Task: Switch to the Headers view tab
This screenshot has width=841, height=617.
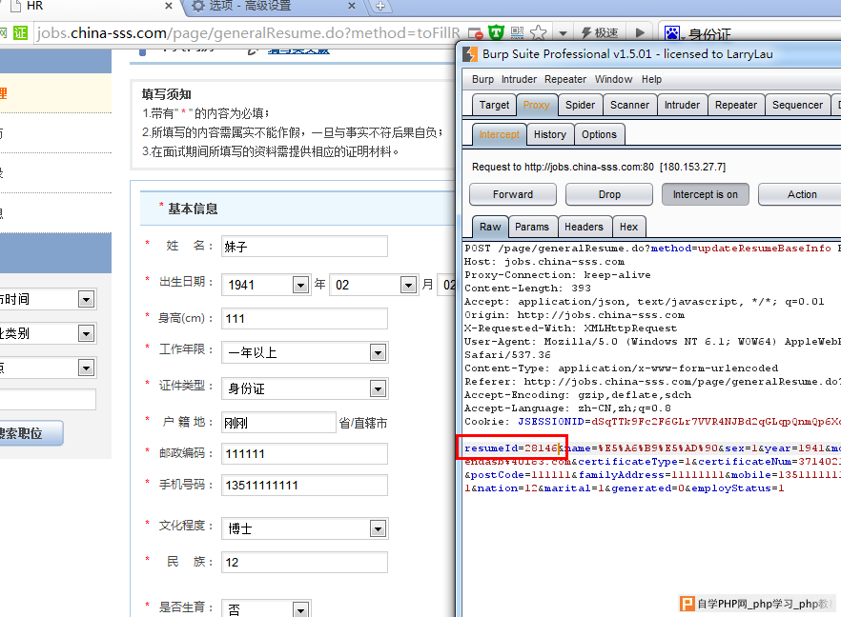Action: 584,227
